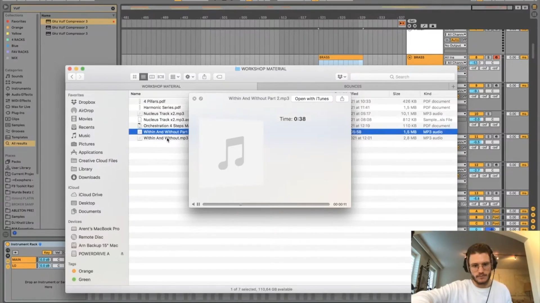Open the Dropbox toolbar dropdown

click(x=342, y=77)
